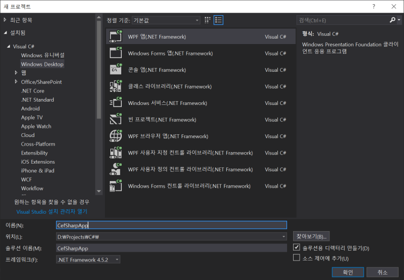This screenshot has width=404, height=280.
Task: Open the 위치 path dropdown
Action: 283,237
